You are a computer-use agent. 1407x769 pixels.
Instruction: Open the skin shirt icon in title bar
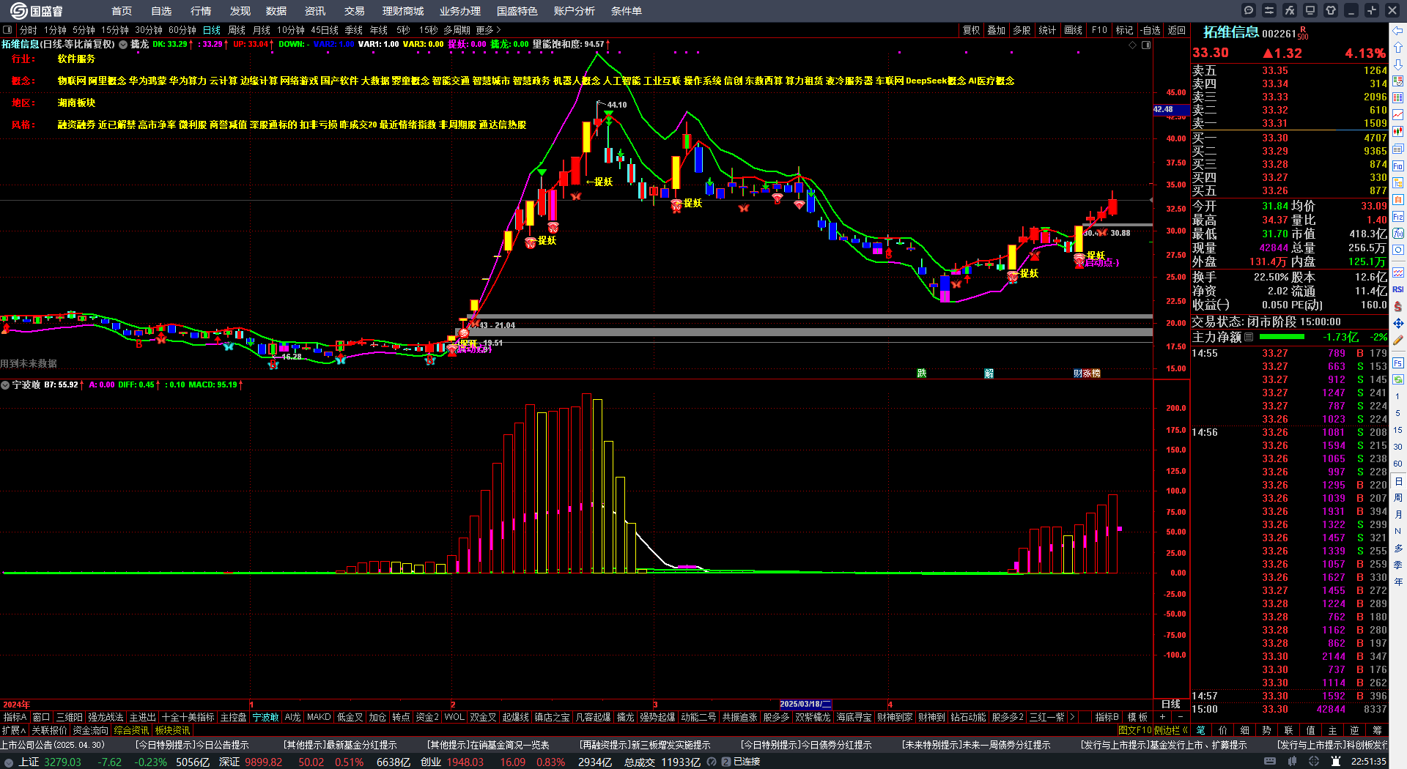(1331, 10)
